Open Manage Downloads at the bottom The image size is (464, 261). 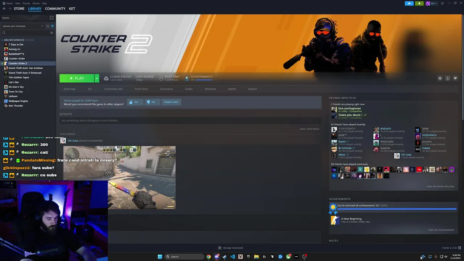pyautogui.click(x=231, y=248)
